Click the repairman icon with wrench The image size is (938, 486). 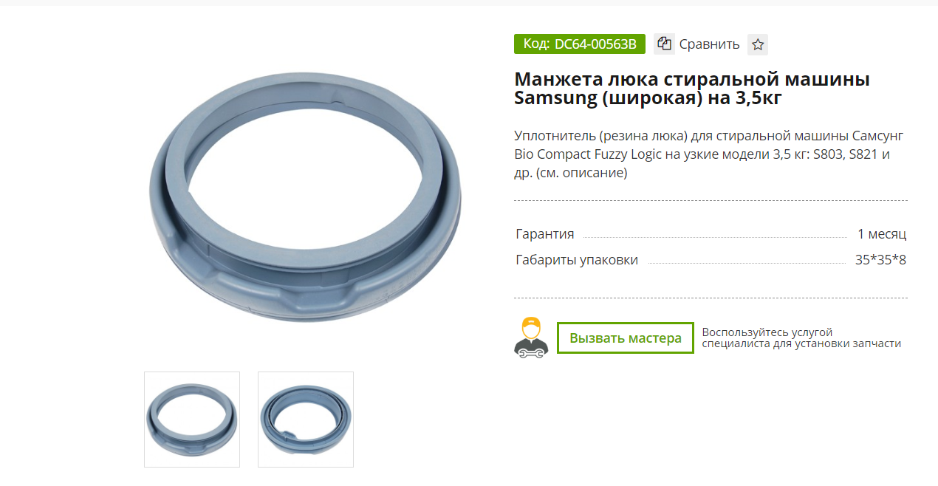point(530,338)
